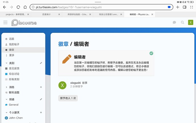Click the pencil icon beside 频道

point(41,99)
